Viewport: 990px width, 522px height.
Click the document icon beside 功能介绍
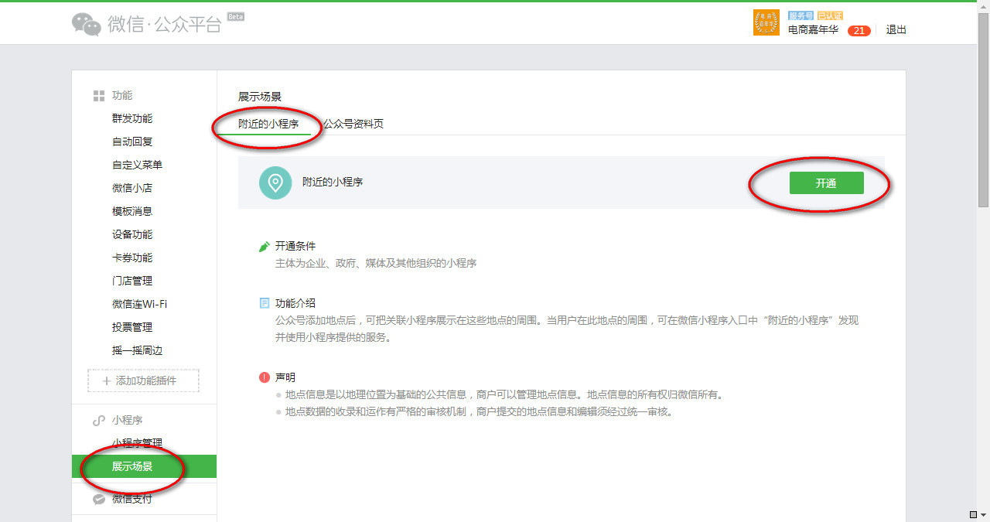(265, 303)
